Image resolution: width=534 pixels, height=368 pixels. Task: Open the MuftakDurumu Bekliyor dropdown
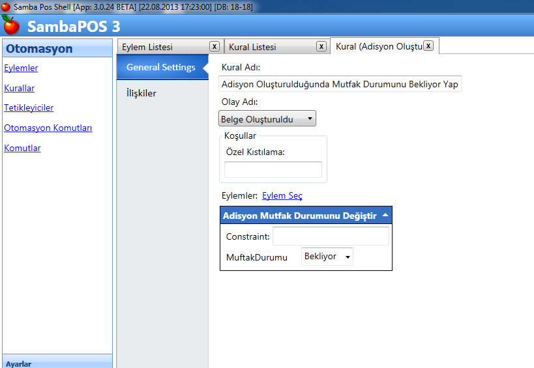[327, 257]
